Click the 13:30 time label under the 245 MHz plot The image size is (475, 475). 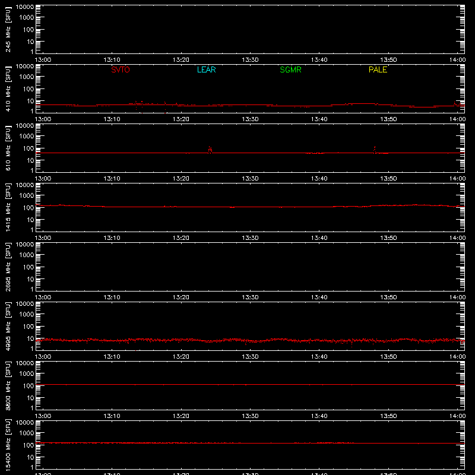click(250, 60)
